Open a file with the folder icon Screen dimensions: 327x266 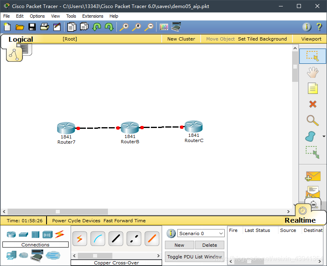(20, 27)
